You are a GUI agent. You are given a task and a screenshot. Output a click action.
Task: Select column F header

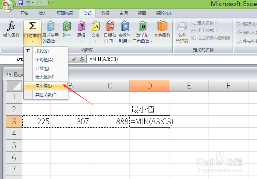point(228,86)
